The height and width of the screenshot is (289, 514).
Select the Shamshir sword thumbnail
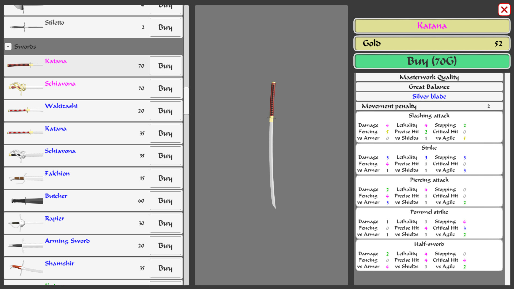(24, 268)
